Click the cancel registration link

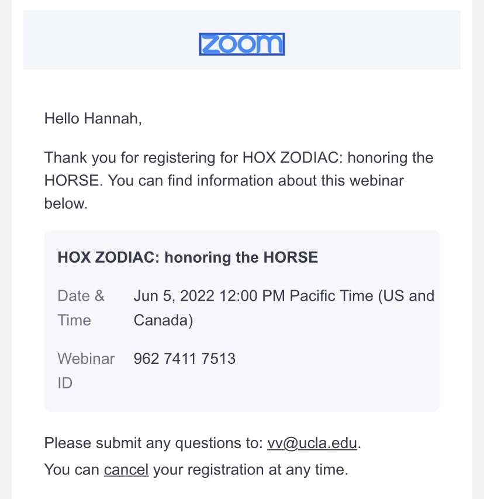pyautogui.click(x=126, y=470)
